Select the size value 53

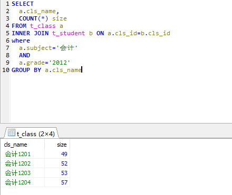[x=57, y=173]
